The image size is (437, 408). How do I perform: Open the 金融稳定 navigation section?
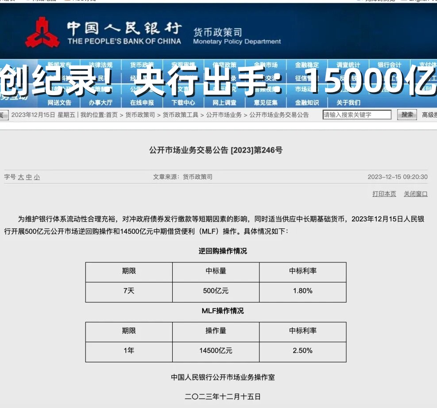306,64
